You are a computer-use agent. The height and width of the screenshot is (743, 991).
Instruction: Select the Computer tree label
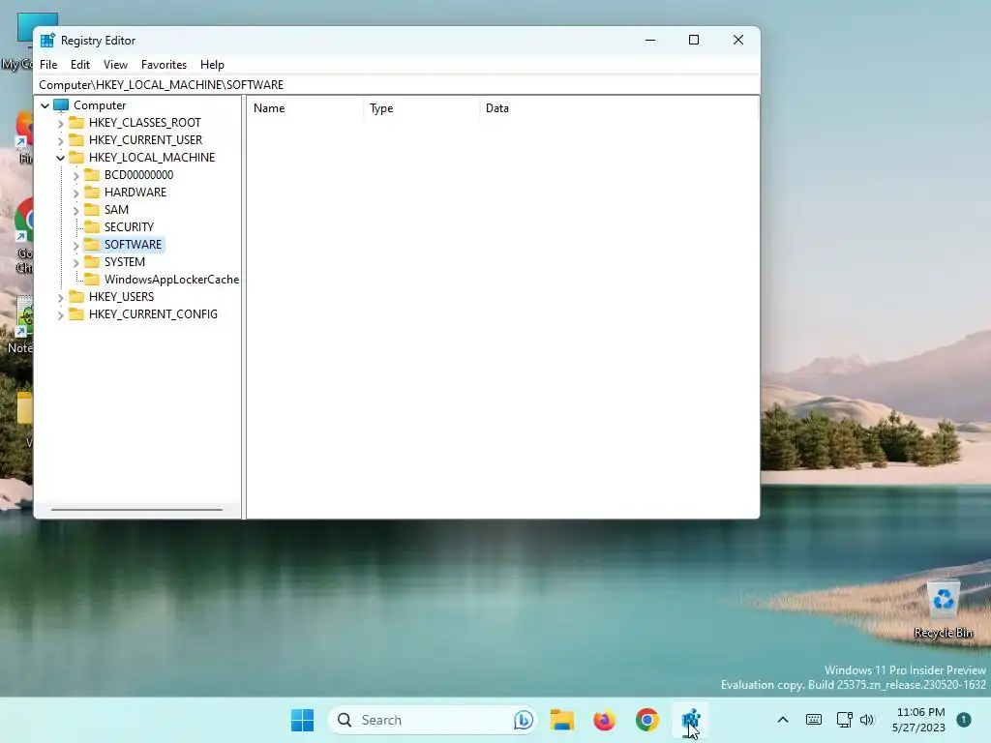coord(100,104)
